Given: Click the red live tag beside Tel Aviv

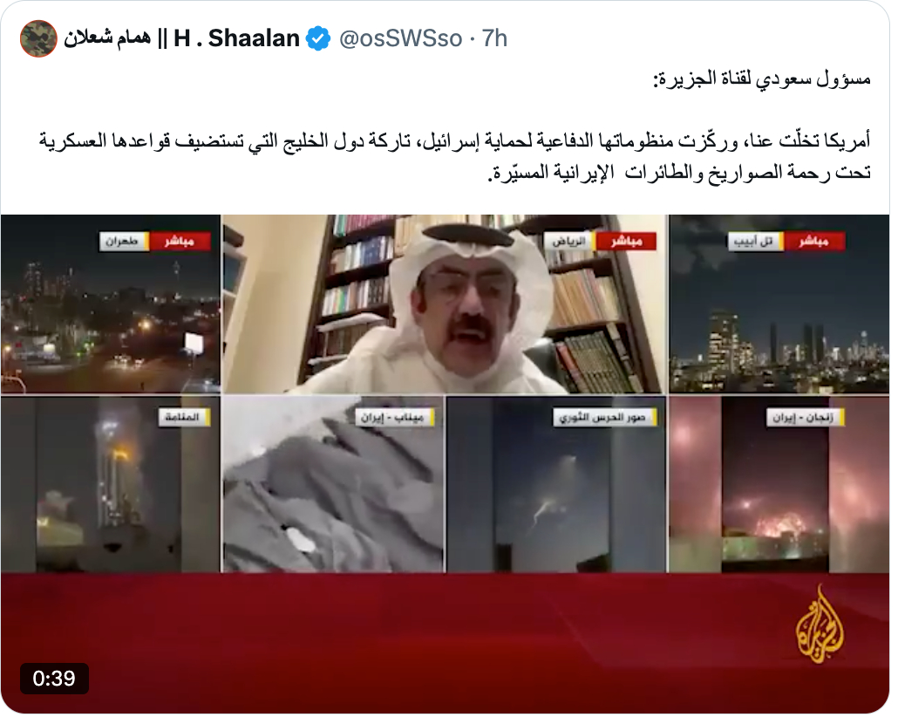Looking at the screenshot, I should [x=813, y=242].
